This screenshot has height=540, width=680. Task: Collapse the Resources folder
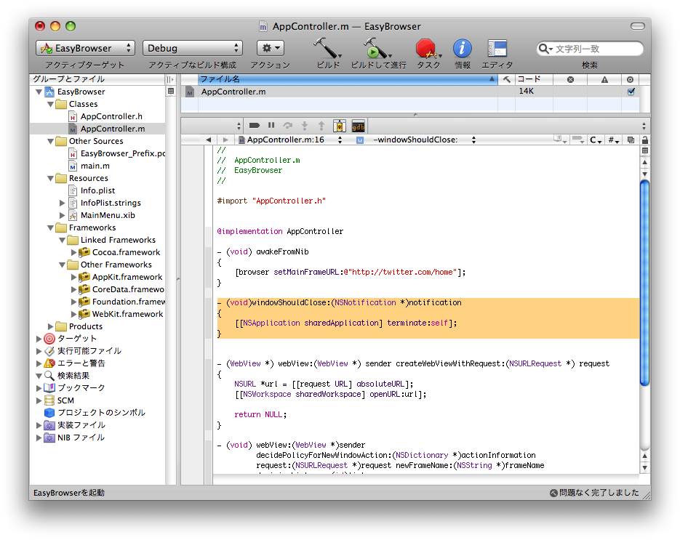coord(50,178)
